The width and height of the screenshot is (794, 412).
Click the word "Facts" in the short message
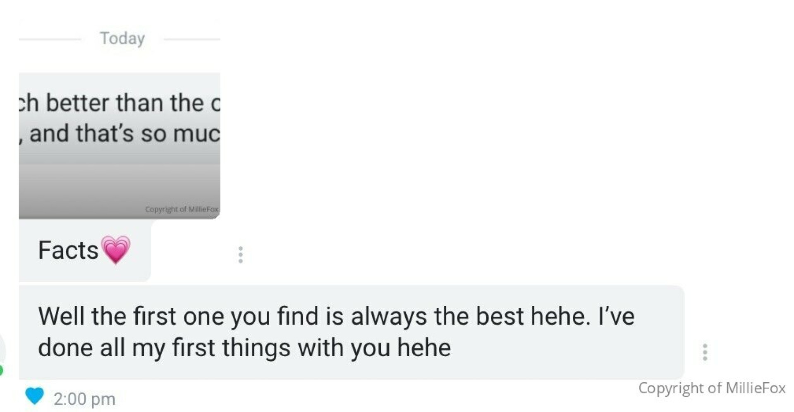pos(68,250)
